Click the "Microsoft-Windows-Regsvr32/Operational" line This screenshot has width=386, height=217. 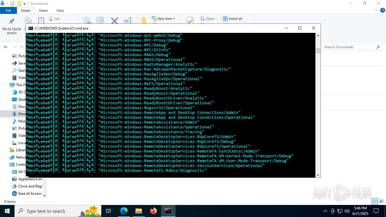coord(147,108)
